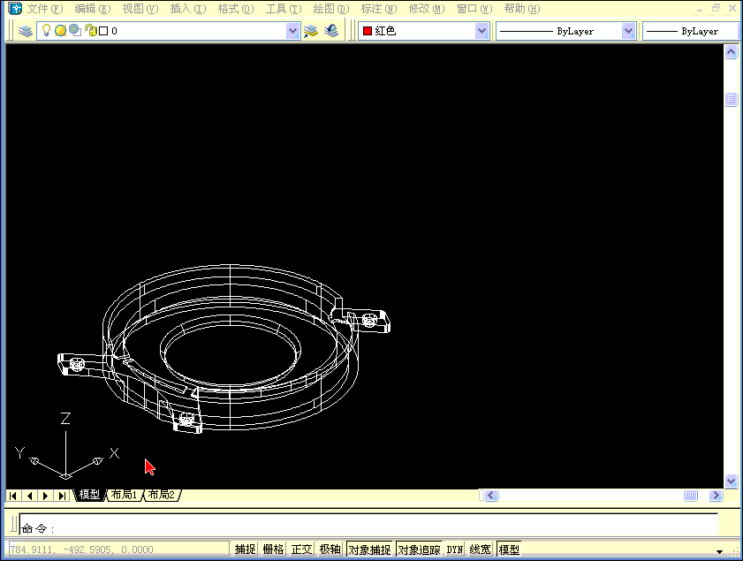This screenshot has height=561, width=743.
Task: Click horizontal scrollbar left arrow
Action: point(491,495)
